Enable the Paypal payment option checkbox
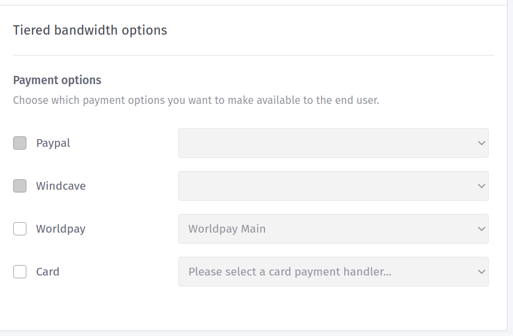The height and width of the screenshot is (336, 513). point(20,143)
